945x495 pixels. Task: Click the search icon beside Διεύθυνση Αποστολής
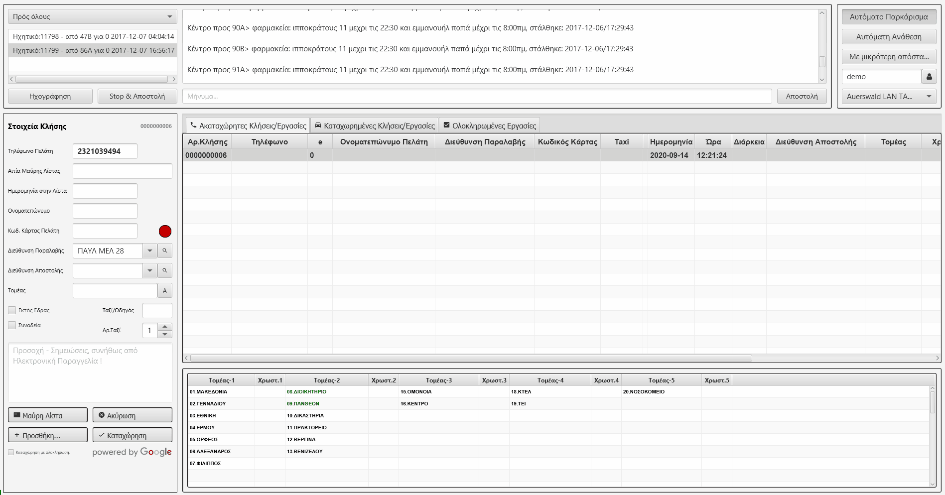click(x=165, y=270)
